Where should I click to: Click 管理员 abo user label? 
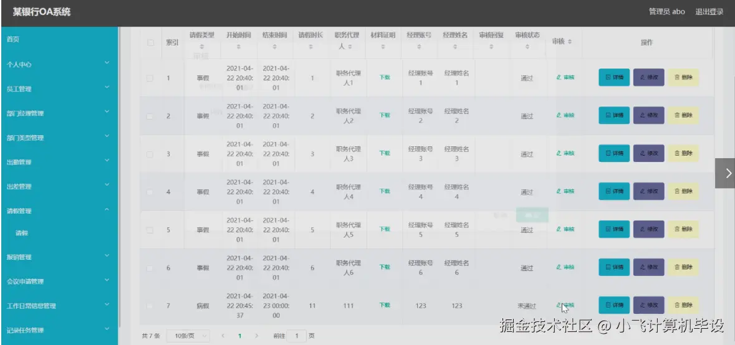[x=666, y=12]
